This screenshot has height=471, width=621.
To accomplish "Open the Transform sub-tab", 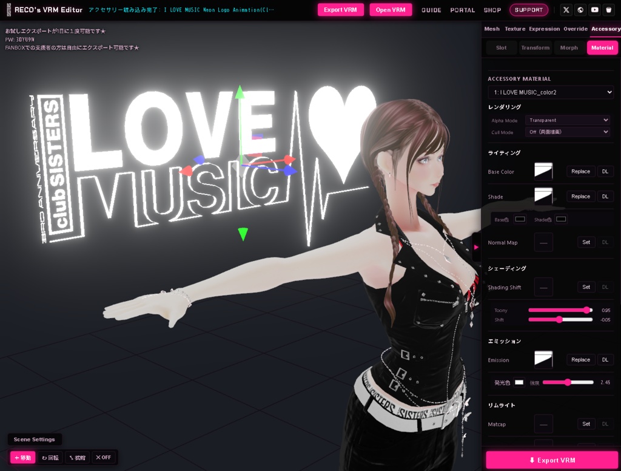I will (x=535, y=47).
